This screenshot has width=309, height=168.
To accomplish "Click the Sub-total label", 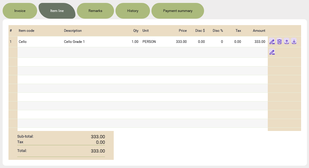I will (x=25, y=136).
